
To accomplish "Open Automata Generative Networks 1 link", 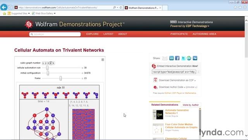I will 177,112.
